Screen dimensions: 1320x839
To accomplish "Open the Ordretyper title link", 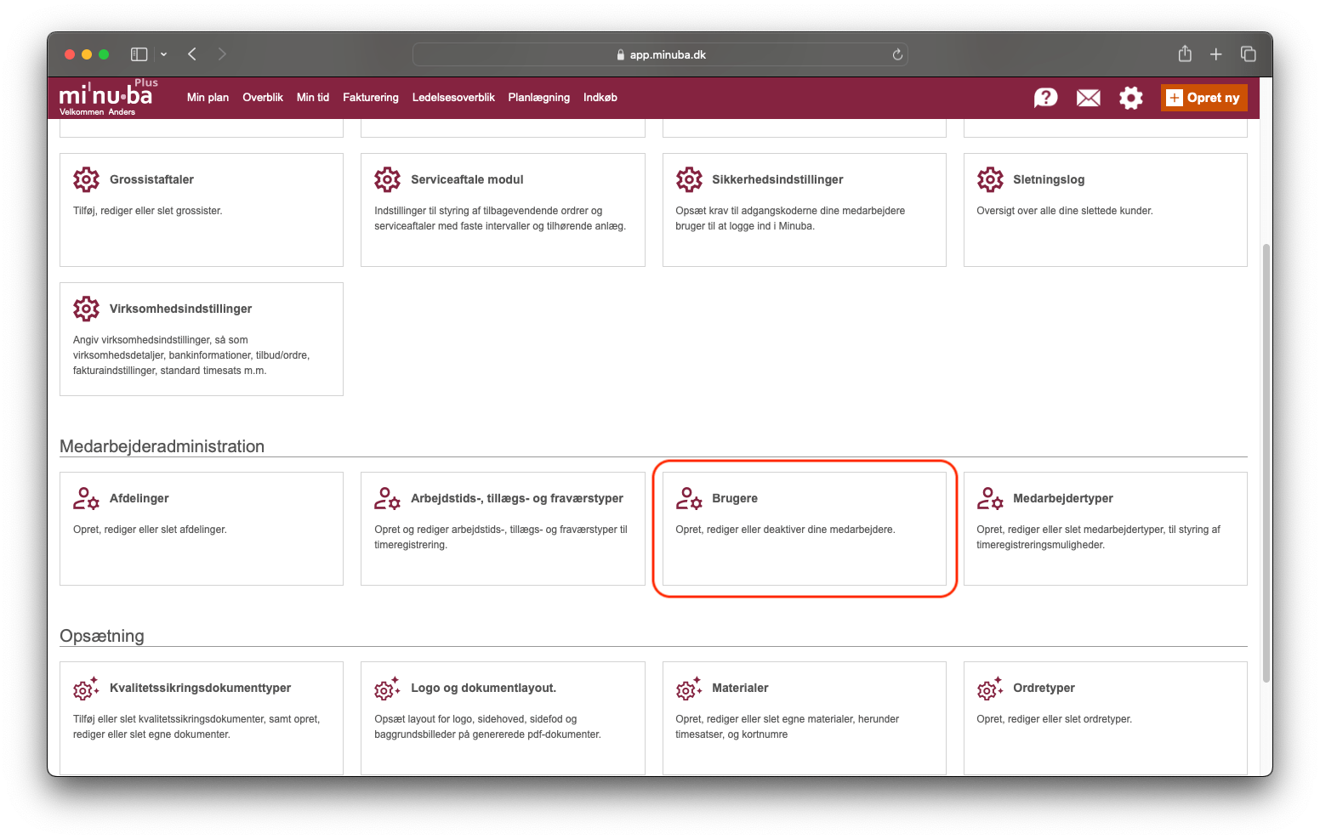I will [1044, 688].
